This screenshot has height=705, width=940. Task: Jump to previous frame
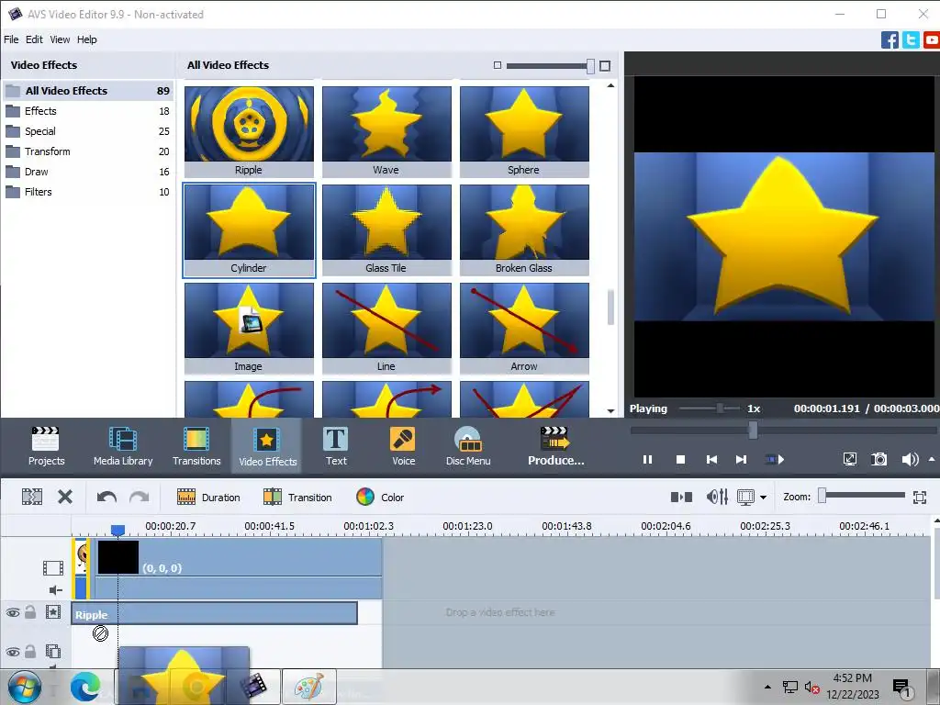[711, 459]
